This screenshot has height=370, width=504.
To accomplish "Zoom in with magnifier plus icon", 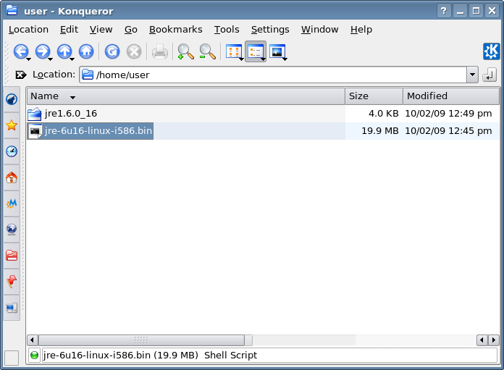I will tap(185, 51).
